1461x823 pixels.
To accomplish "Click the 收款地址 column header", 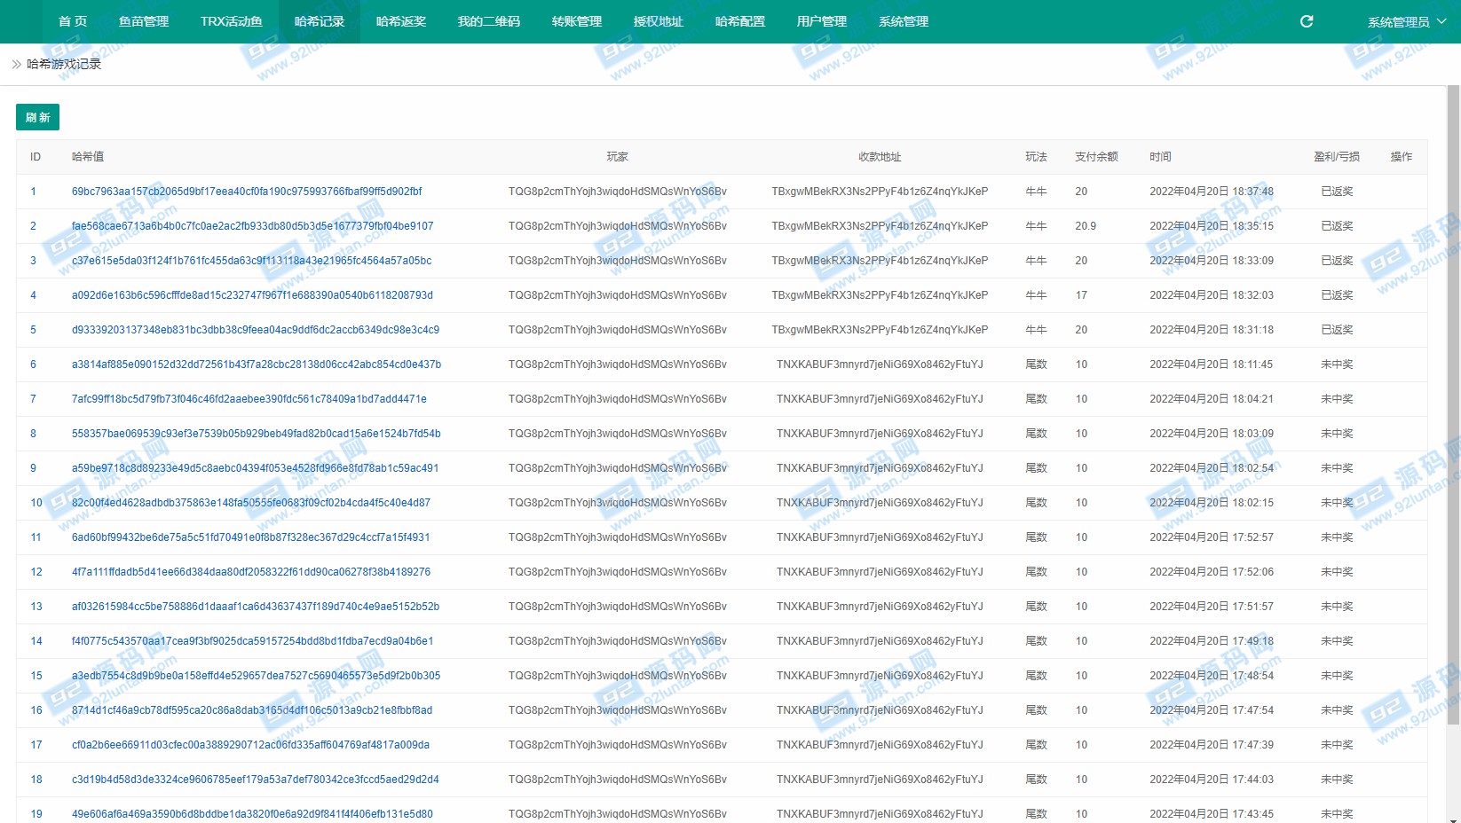I will click(880, 157).
